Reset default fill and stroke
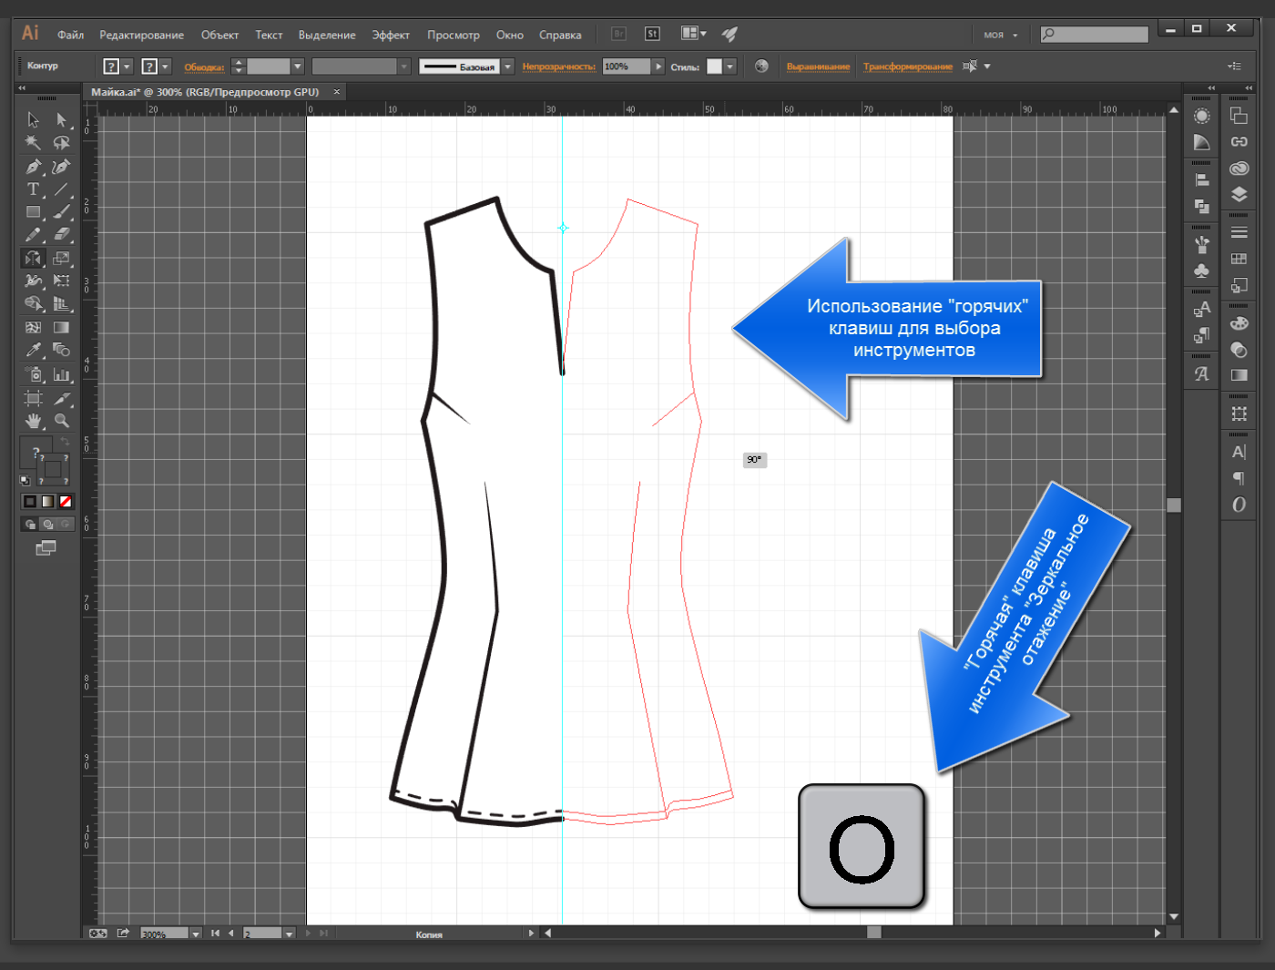The width and height of the screenshot is (1275, 970). (x=25, y=480)
